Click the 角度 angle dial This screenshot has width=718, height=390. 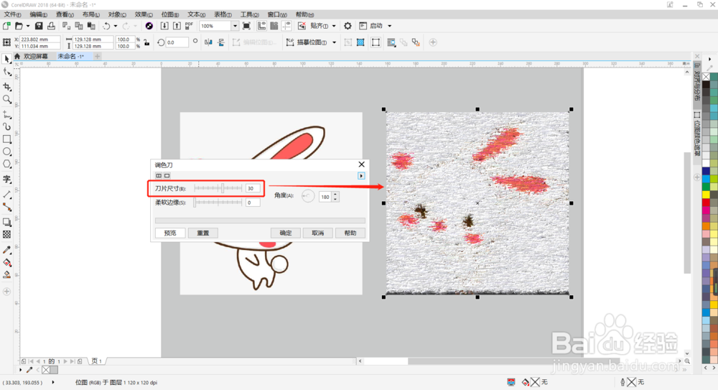pos(308,197)
